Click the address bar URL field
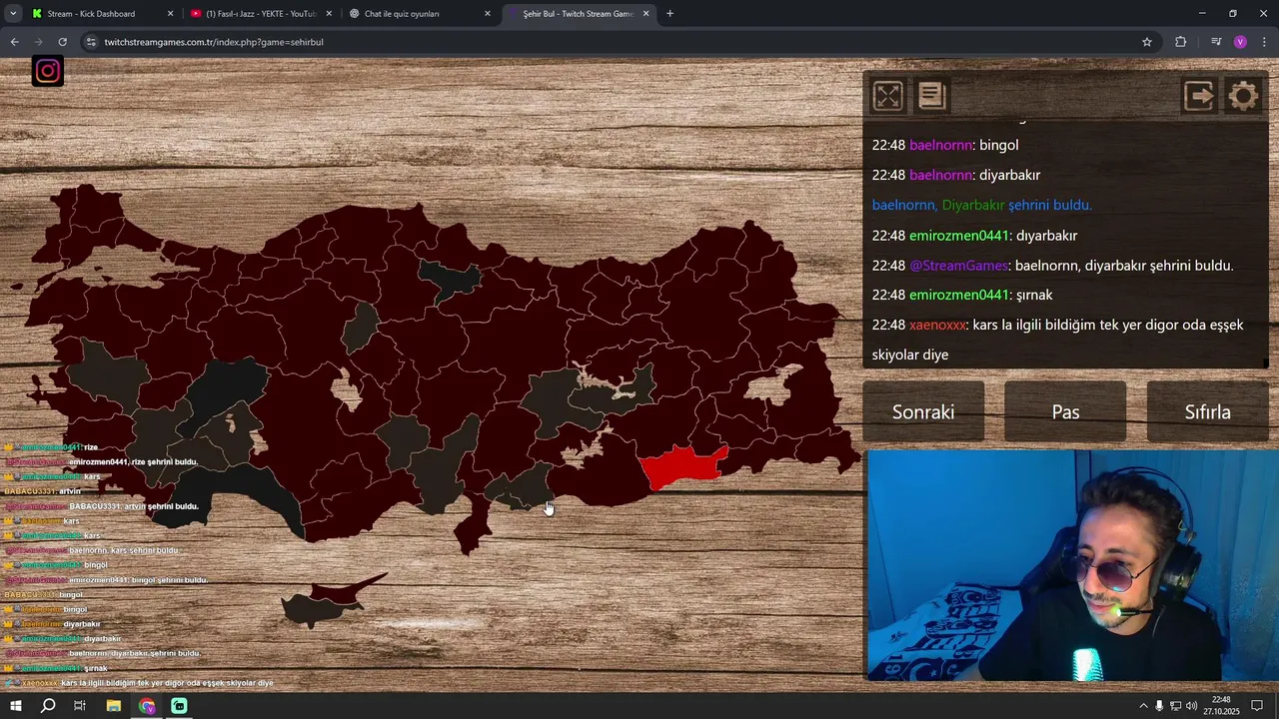This screenshot has width=1279, height=719. [620, 42]
